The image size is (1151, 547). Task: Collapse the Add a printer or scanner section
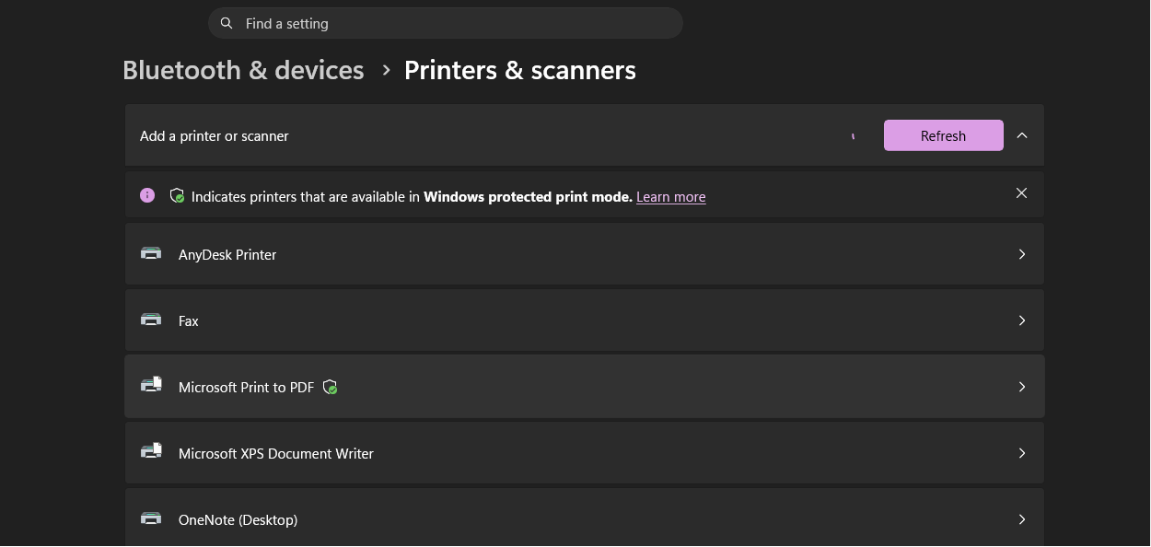(1022, 135)
